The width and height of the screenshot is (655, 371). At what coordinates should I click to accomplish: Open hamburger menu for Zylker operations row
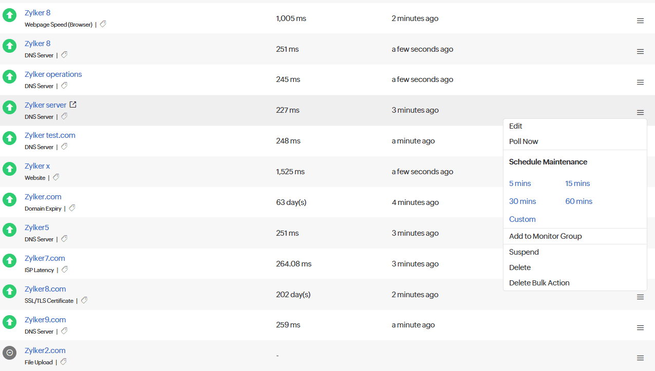coord(640,82)
